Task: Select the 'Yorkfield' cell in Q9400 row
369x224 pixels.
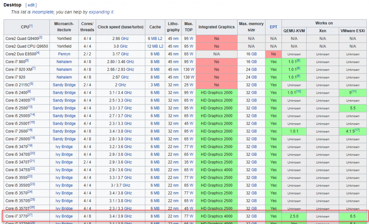Action: 64,39
